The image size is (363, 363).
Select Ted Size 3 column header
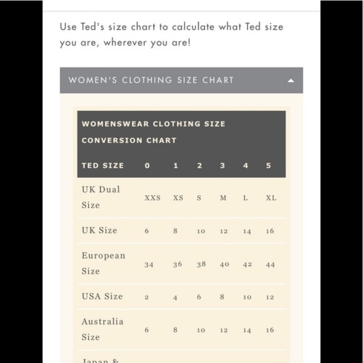(x=222, y=166)
